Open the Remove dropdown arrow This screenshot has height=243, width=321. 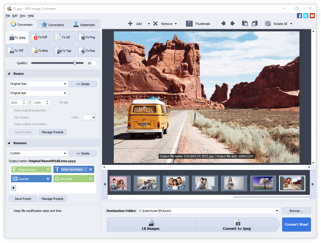176,24
